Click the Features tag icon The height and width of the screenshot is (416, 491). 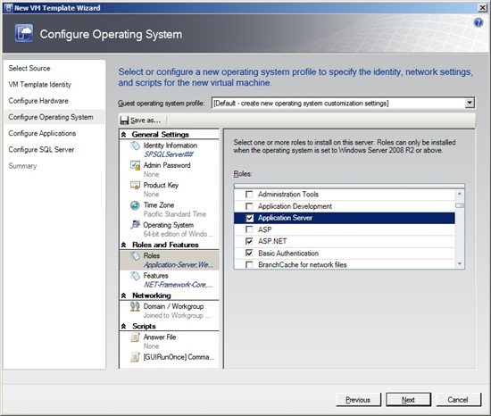coord(136,276)
